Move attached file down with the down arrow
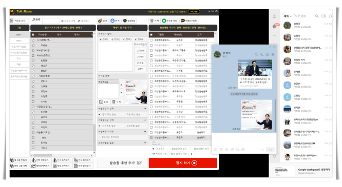The image size is (342, 187). [121, 93]
